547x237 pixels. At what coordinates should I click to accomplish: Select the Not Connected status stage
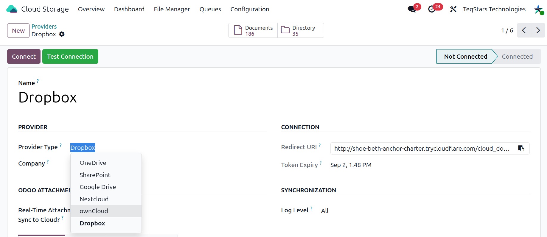point(465,57)
